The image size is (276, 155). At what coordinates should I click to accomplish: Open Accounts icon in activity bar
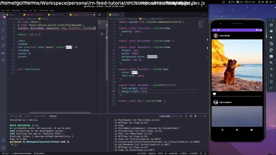pos(3,140)
